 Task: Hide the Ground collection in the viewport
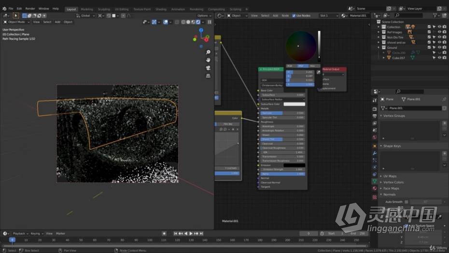pyautogui.click(x=439, y=47)
